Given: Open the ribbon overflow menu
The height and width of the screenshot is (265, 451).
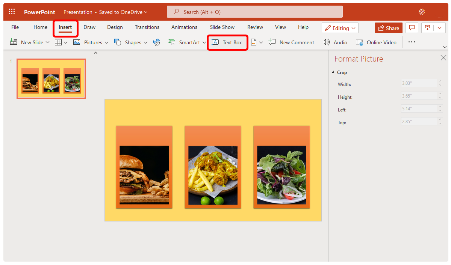Looking at the screenshot, I should pyautogui.click(x=412, y=42).
